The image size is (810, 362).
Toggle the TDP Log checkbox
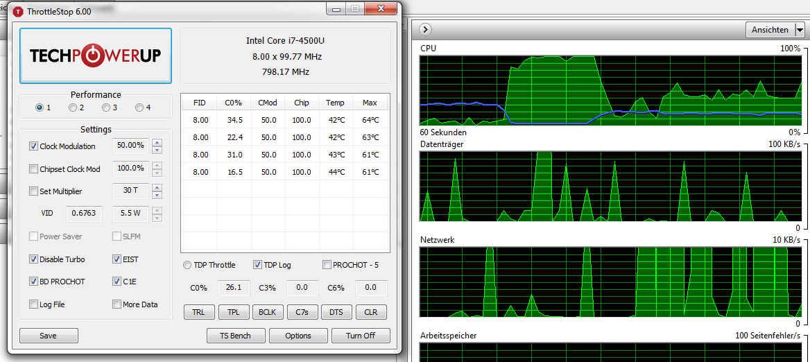click(x=257, y=265)
